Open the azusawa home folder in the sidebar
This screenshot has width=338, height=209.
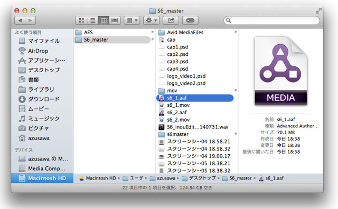(34, 138)
